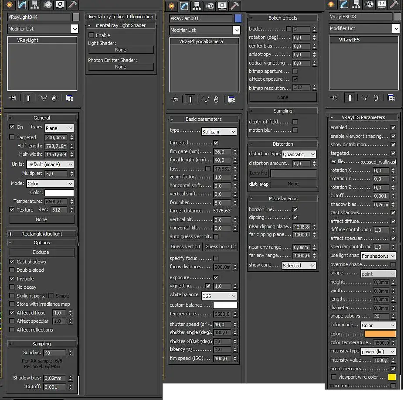Viewport: 404px width, 400px height.
Task: Open Motion tab in VRayLight044 panel
Action: [x=48, y=4]
